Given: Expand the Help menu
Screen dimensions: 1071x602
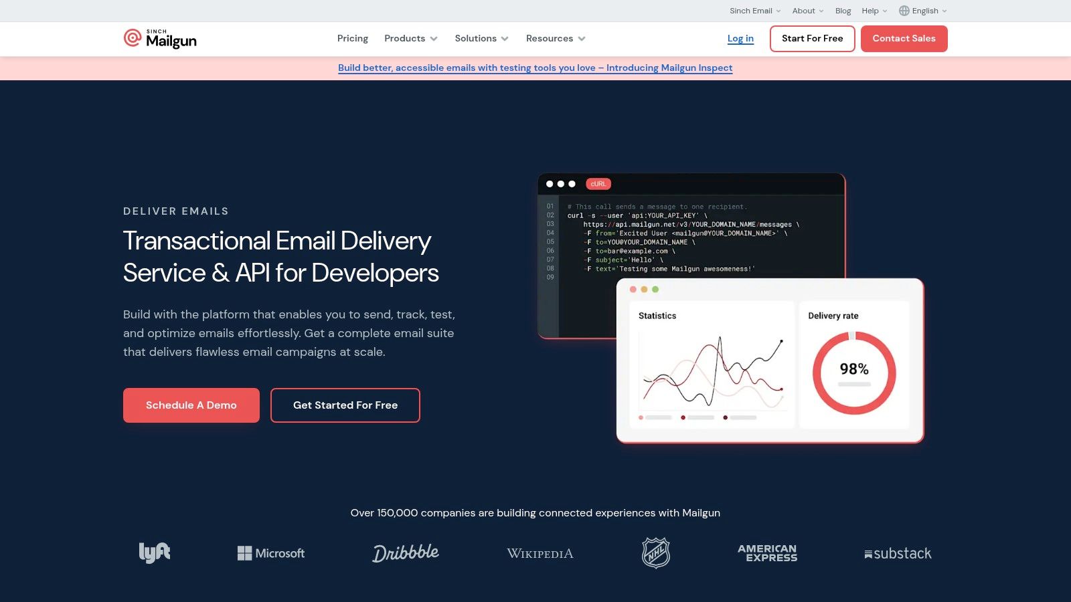Looking at the screenshot, I should click(874, 11).
